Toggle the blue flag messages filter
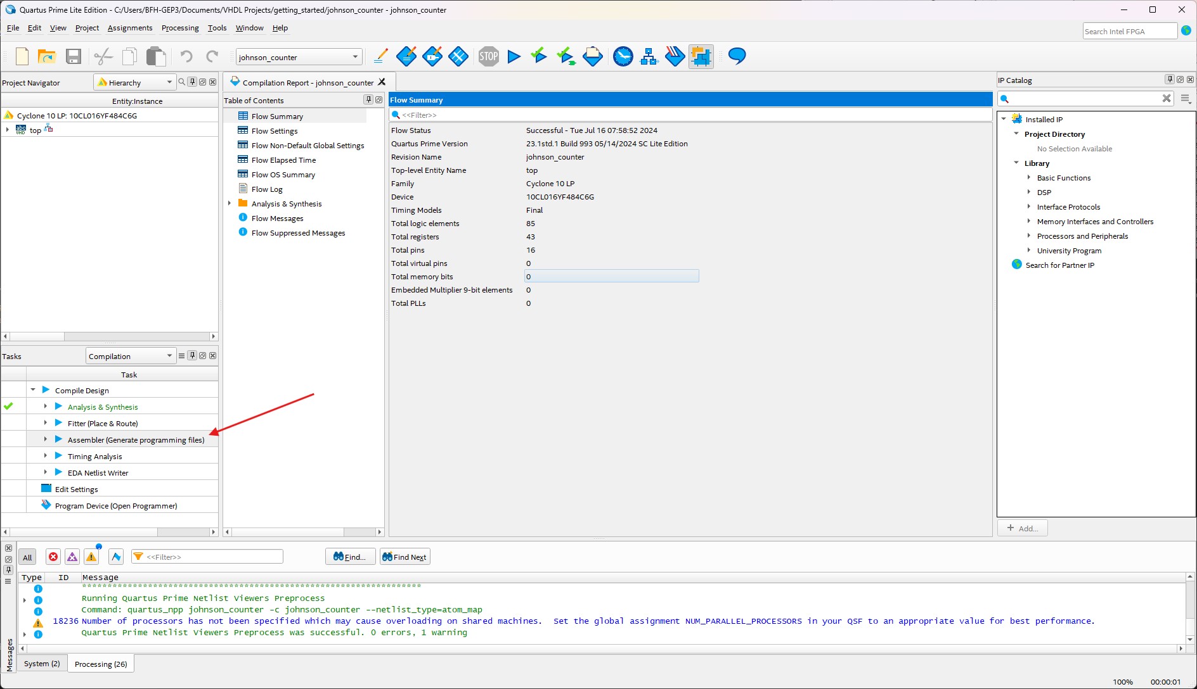 coord(115,557)
